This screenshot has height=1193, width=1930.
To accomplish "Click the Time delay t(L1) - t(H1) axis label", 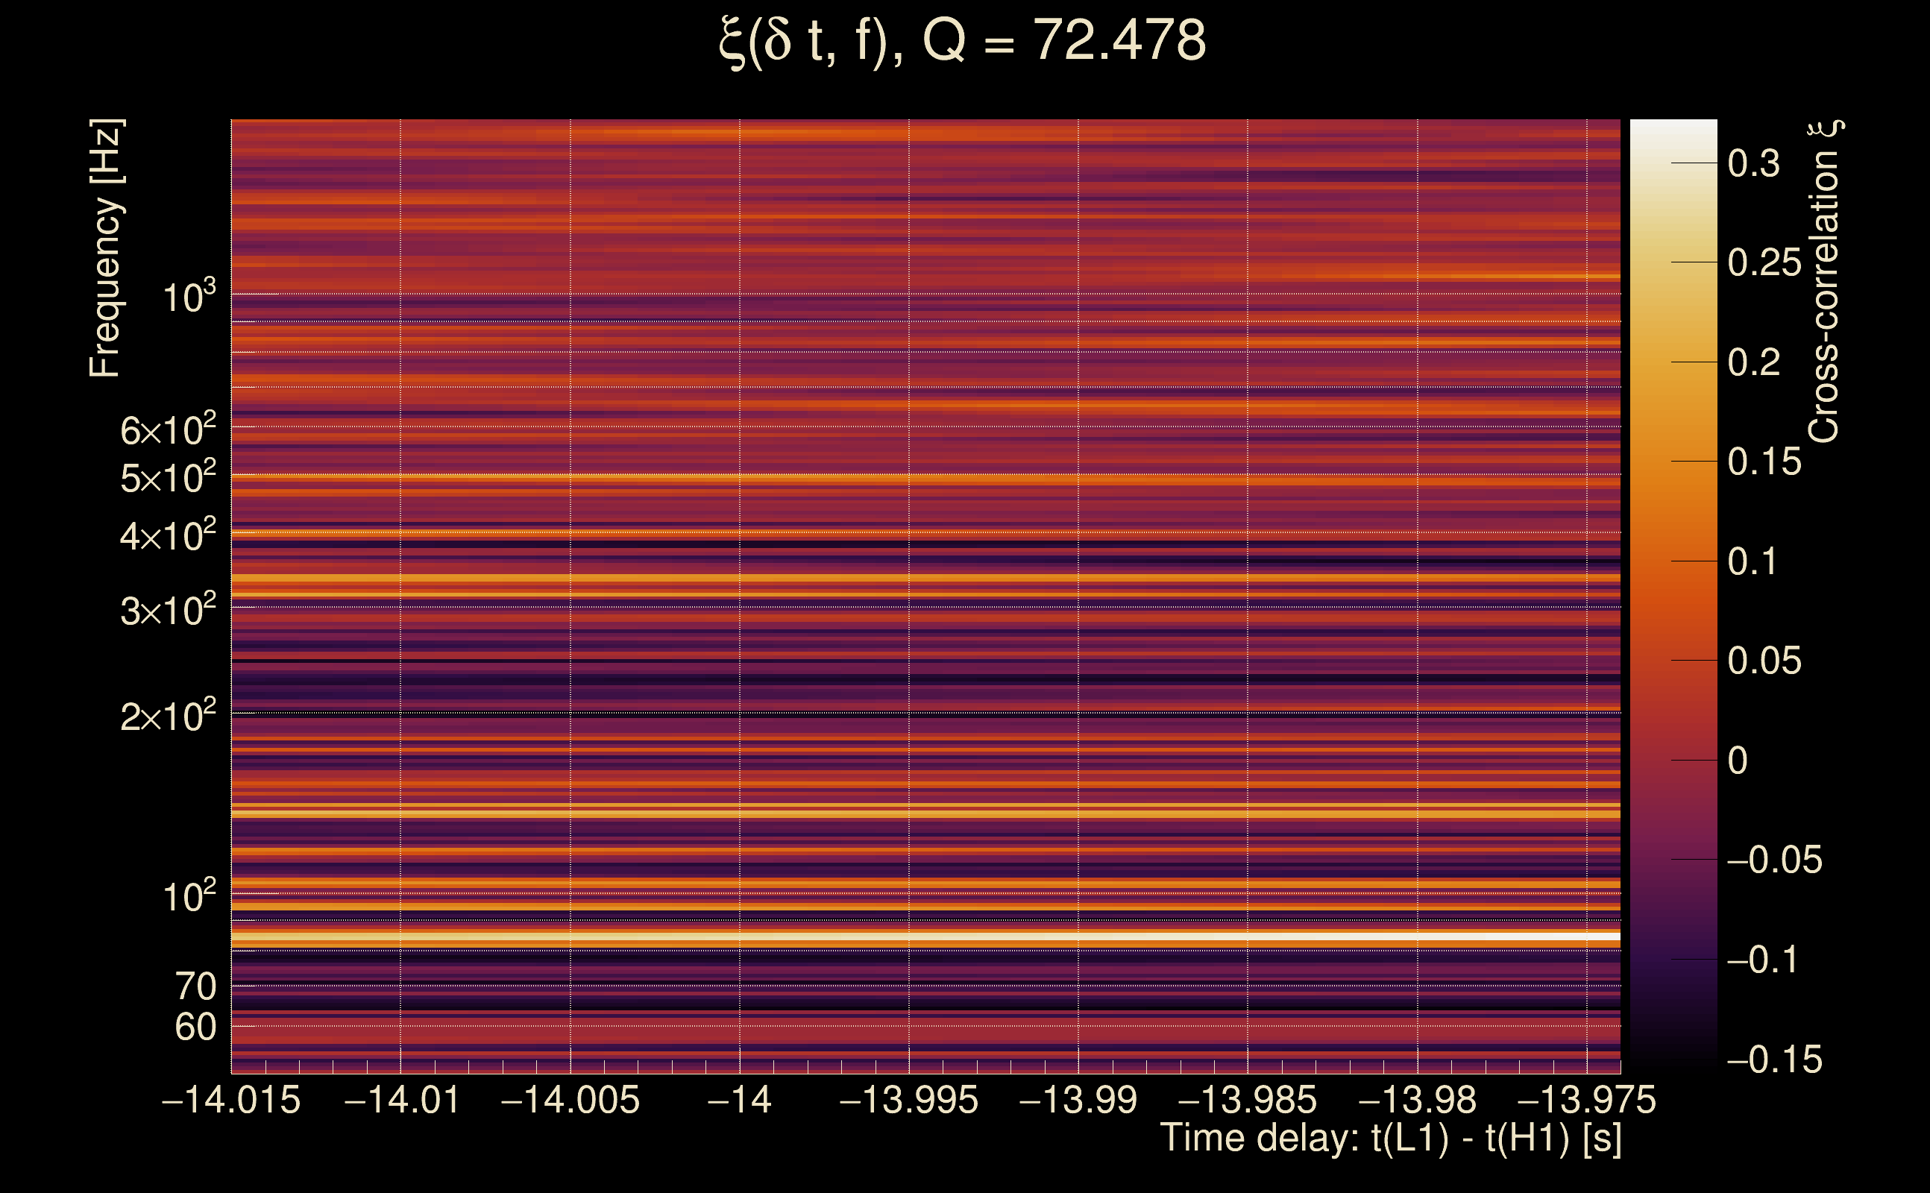I will tap(1390, 1139).
